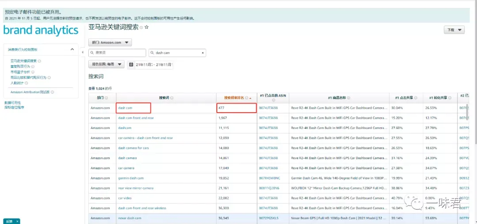Open the 部门: Amazon.com dropdown
This screenshot has width=477, height=224.
(x=110, y=42)
